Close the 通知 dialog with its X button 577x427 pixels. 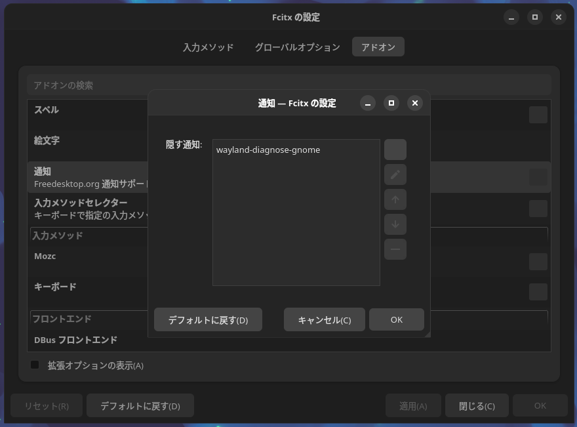point(414,103)
